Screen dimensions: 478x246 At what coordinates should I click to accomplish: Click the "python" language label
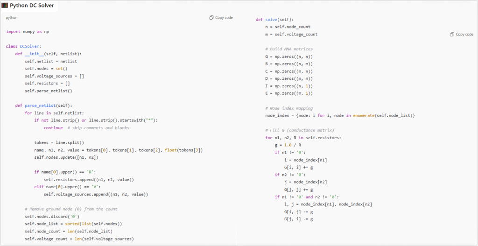click(12, 18)
